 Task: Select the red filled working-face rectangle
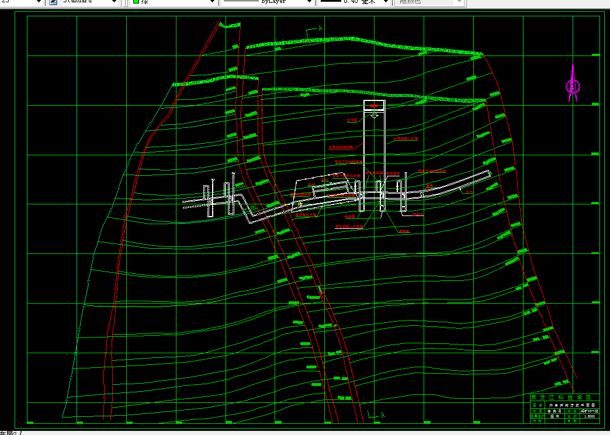[374, 106]
